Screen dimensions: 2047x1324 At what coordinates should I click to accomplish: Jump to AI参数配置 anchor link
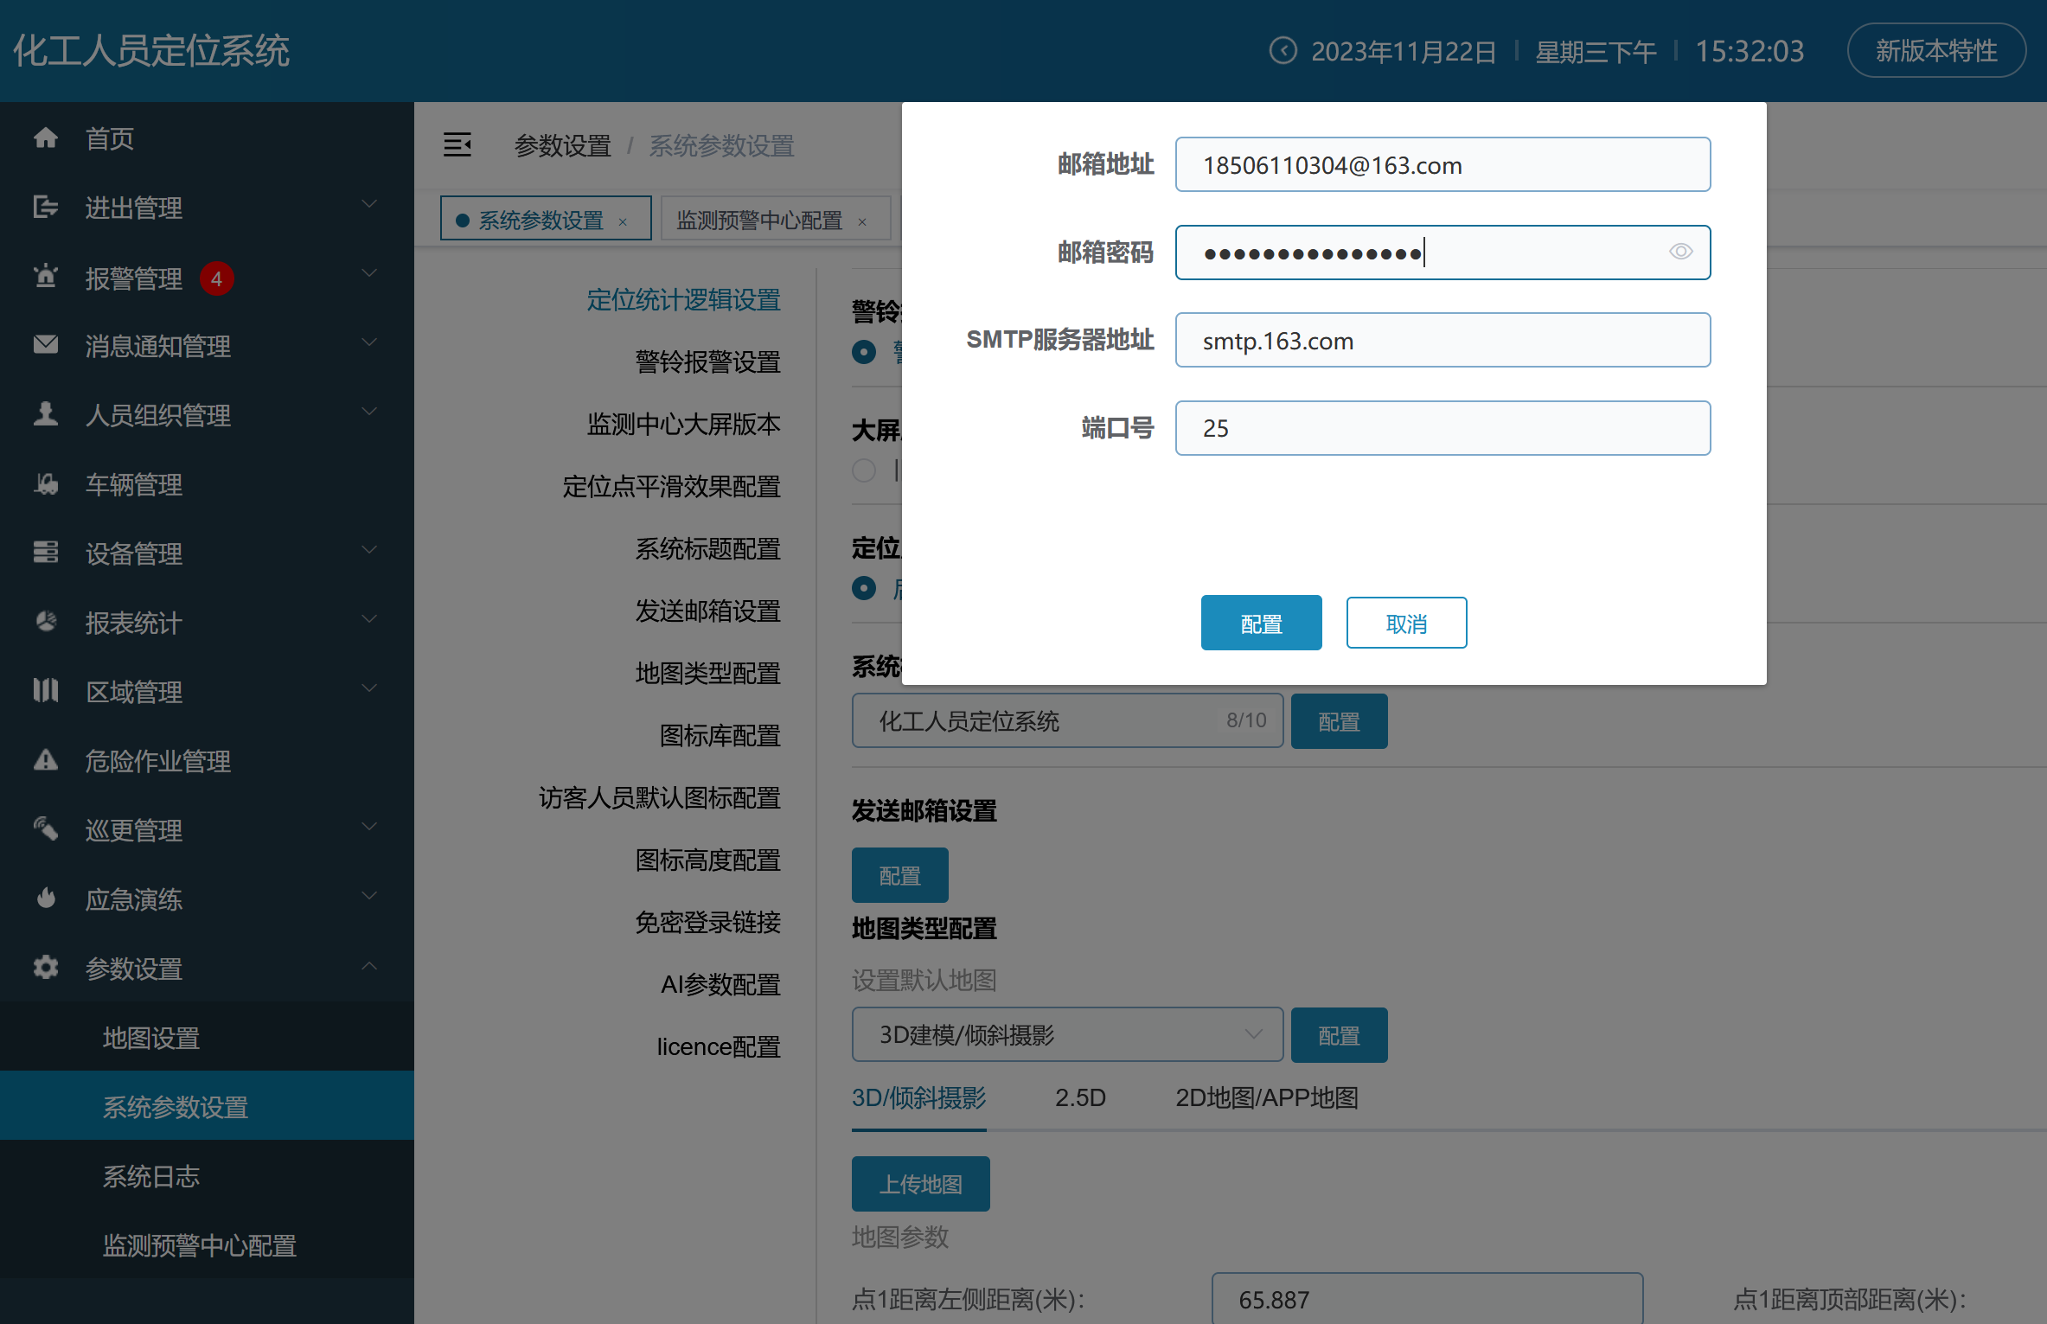tap(720, 984)
